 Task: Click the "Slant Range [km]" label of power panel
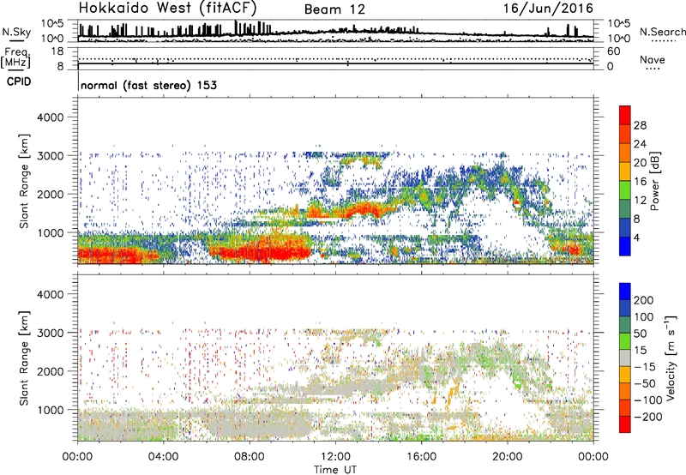click(x=24, y=181)
